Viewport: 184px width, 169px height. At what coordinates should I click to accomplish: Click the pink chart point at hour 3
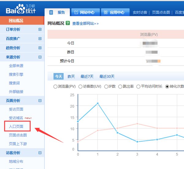(137, 124)
